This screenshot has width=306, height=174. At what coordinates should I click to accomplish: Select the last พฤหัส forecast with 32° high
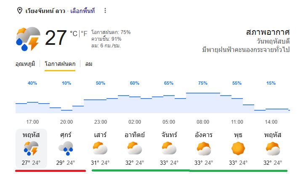pos(273,148)
